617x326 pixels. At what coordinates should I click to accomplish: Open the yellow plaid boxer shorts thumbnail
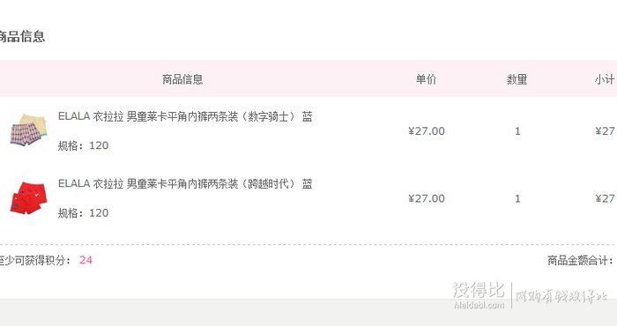coord(29,130)
